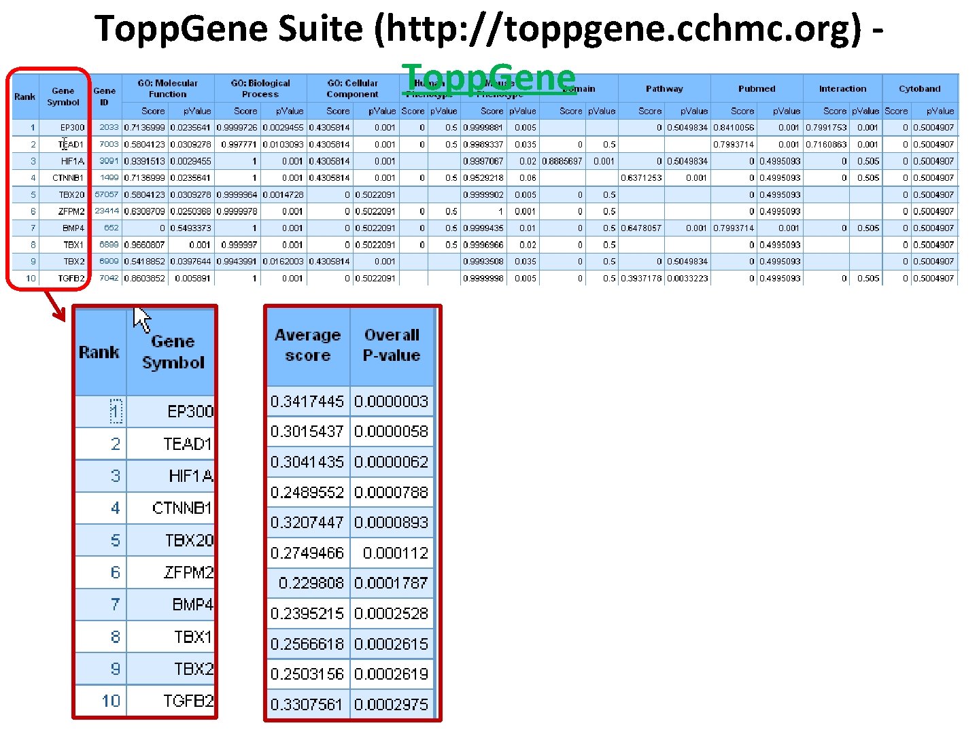Image resolution: width=979 pixels, height=734 pixels.
Task: Click average score 0.2503156
Action: (x=307, y=674)
